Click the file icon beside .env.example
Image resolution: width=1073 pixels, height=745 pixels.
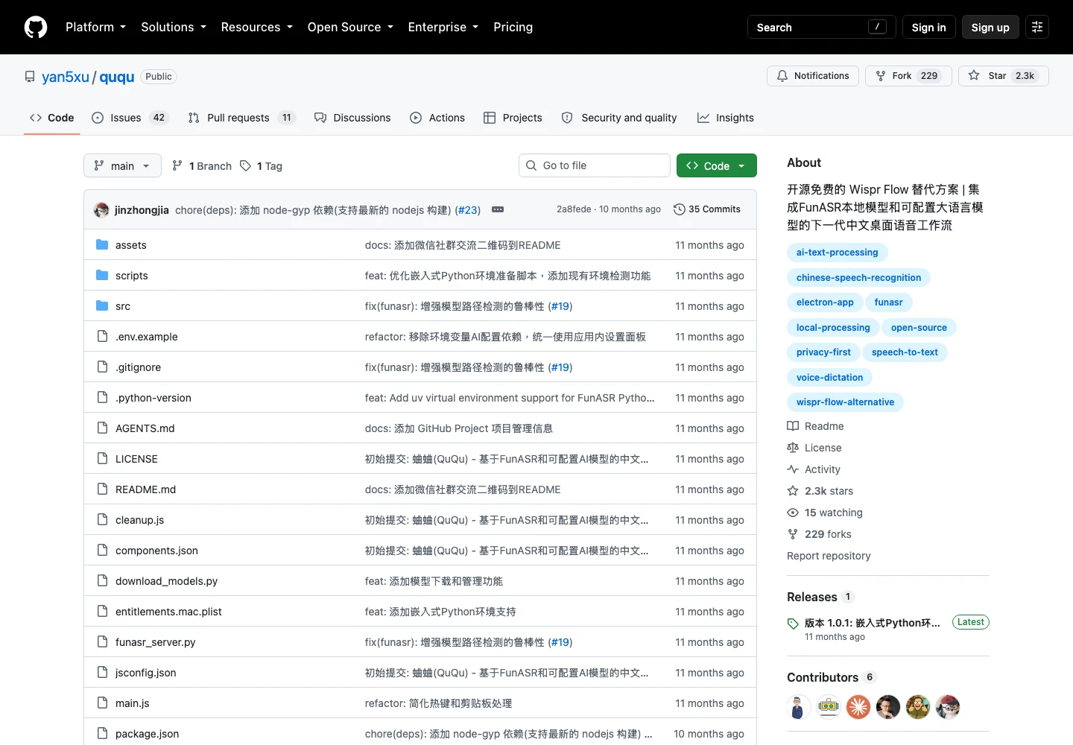coord(102,337)
